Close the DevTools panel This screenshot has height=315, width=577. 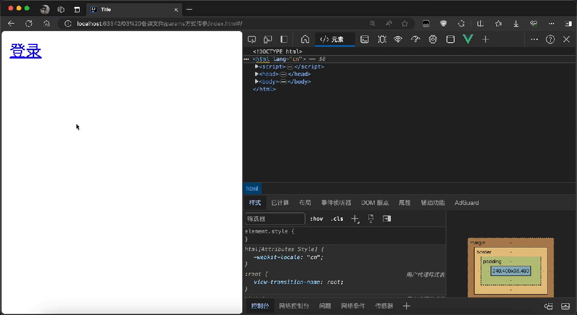click(x=566, y=40)
